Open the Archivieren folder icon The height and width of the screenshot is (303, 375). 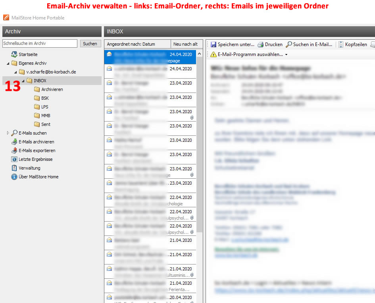[x=37, y=89]
